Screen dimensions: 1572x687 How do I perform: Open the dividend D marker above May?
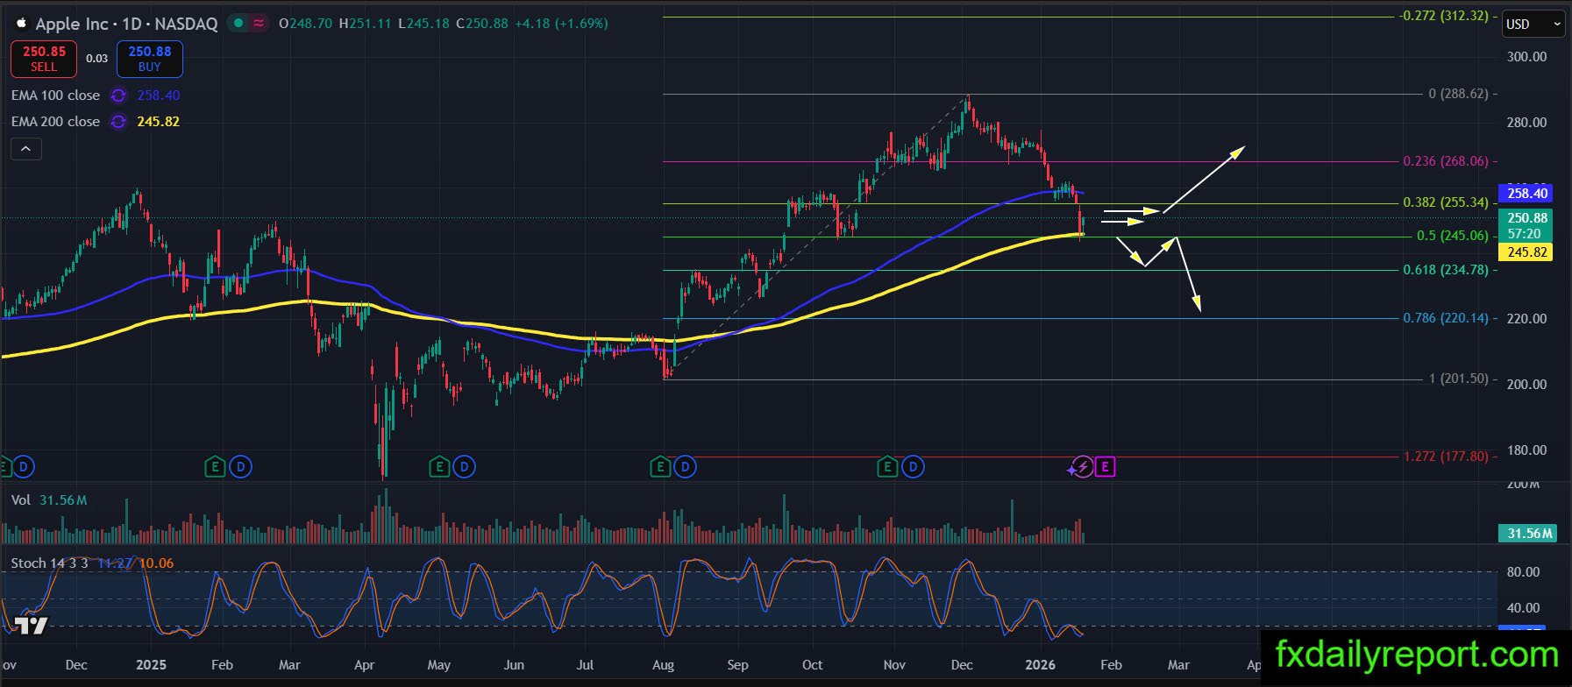(464, 467)
